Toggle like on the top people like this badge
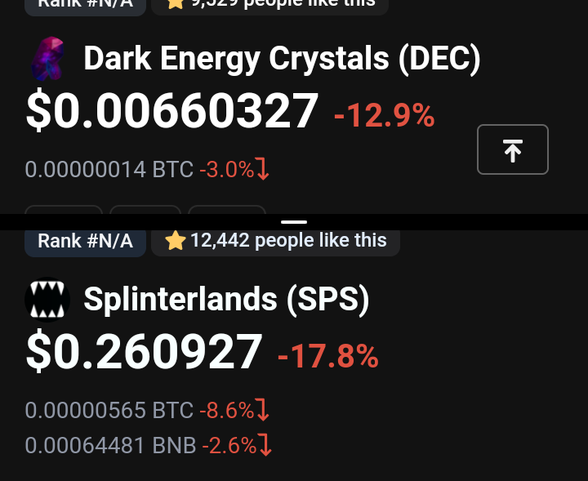Screen dimensions: 588x481 point(270,5)
